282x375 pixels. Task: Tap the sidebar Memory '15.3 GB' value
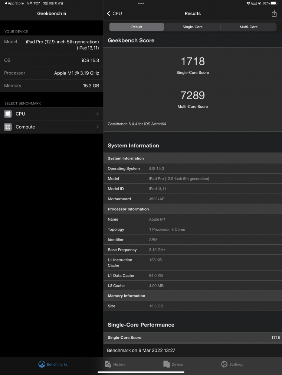(x=91, y=86)
